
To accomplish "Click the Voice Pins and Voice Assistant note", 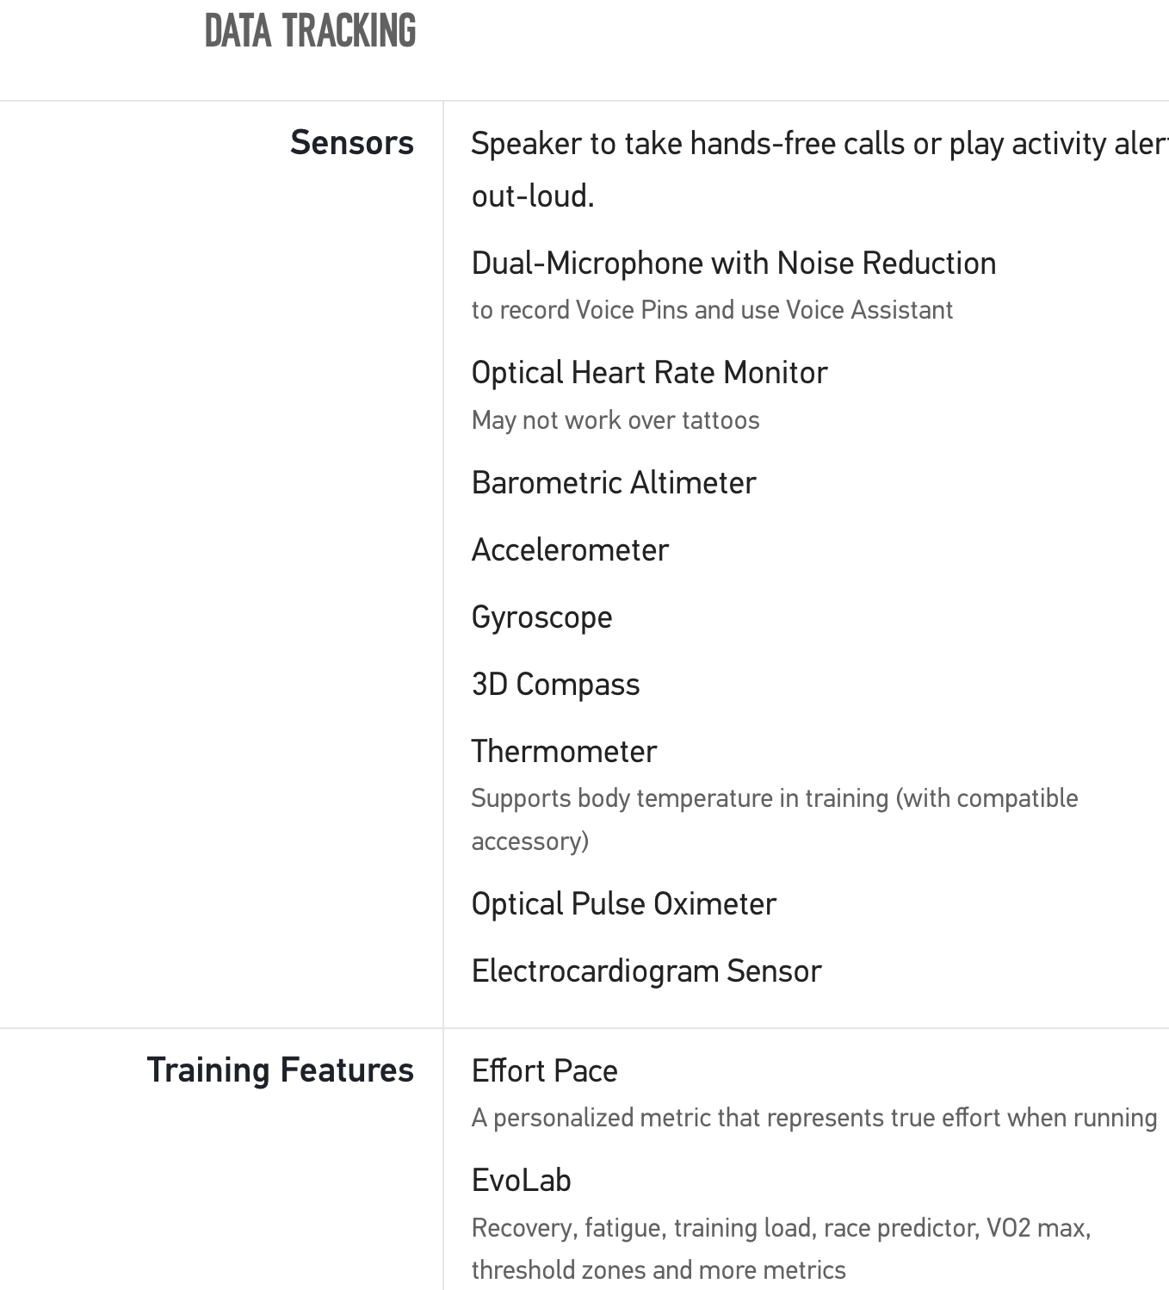I will tap(712, 310).
